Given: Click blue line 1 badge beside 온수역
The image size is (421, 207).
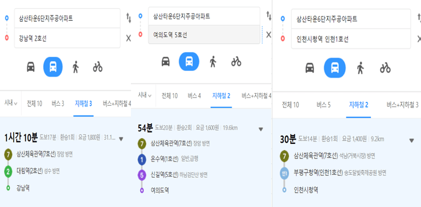Looking at the screenshot, I should coord(142,160).
